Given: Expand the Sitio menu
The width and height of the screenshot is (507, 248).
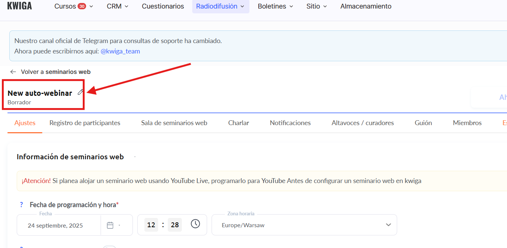Looking at the screenshot, I should coord(317,6).
